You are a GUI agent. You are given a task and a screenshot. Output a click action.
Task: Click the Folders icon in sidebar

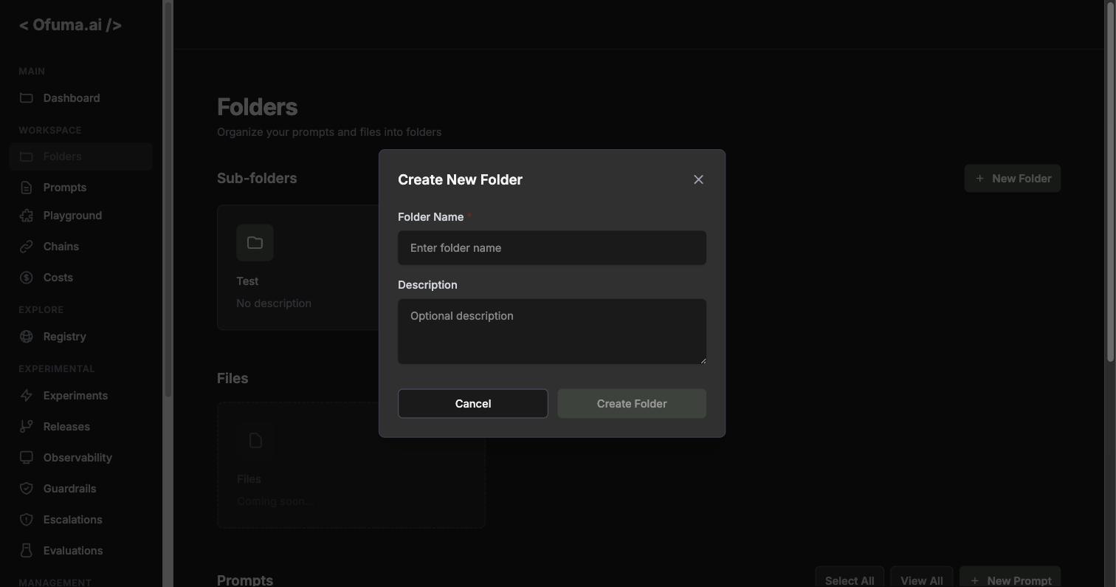[27, 157]
